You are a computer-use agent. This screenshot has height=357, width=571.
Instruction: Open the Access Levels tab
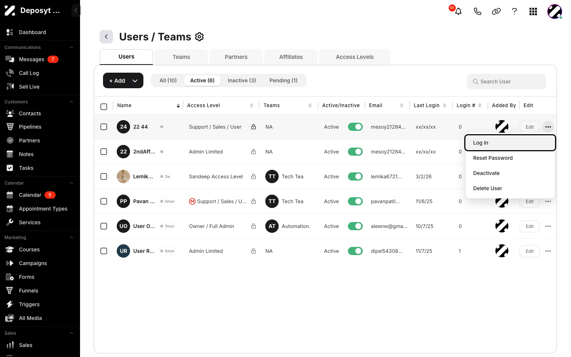point(355,57)
